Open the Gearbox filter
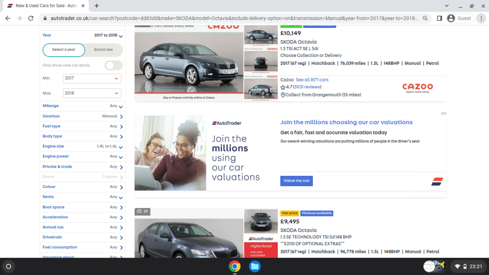489x275 pixels. pyautogui.click(x=83, y=116)
